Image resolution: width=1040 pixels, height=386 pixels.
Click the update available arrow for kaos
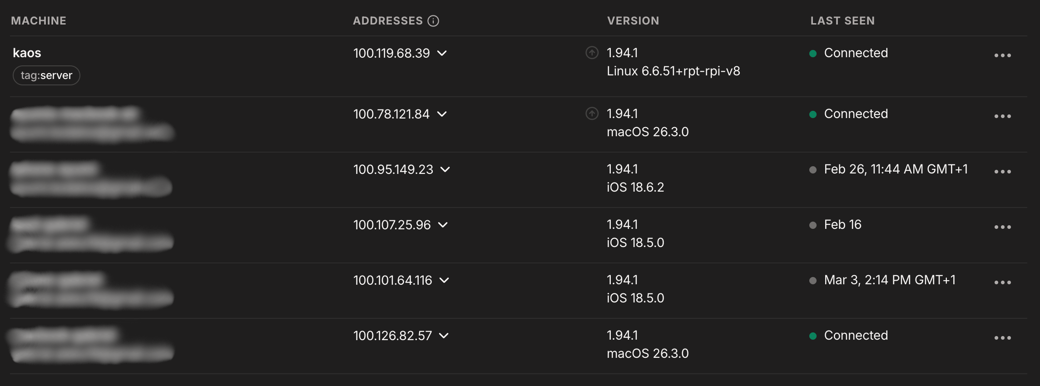coord(591,53)
